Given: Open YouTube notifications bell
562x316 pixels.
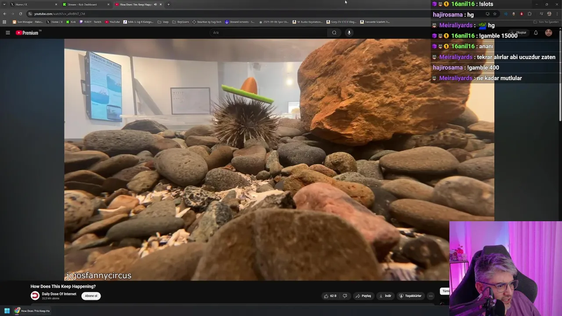Looking at the screenshot, I should (536, 32).
